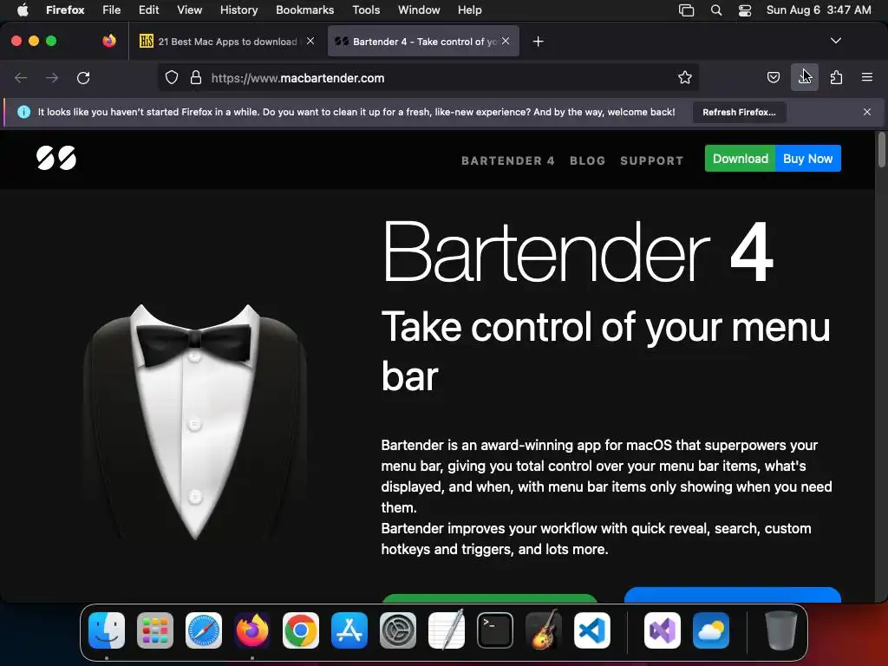Image resolution: width=888 pixels, height=666 pixels.
Task: Open the App Store in Dock
Action: pyautogui.click(x=349, y=630)
